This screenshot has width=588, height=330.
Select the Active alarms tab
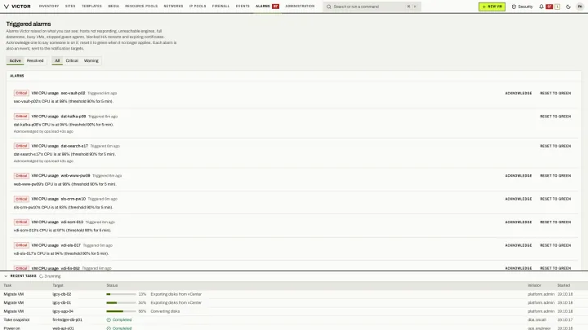[x=15, y=60]
